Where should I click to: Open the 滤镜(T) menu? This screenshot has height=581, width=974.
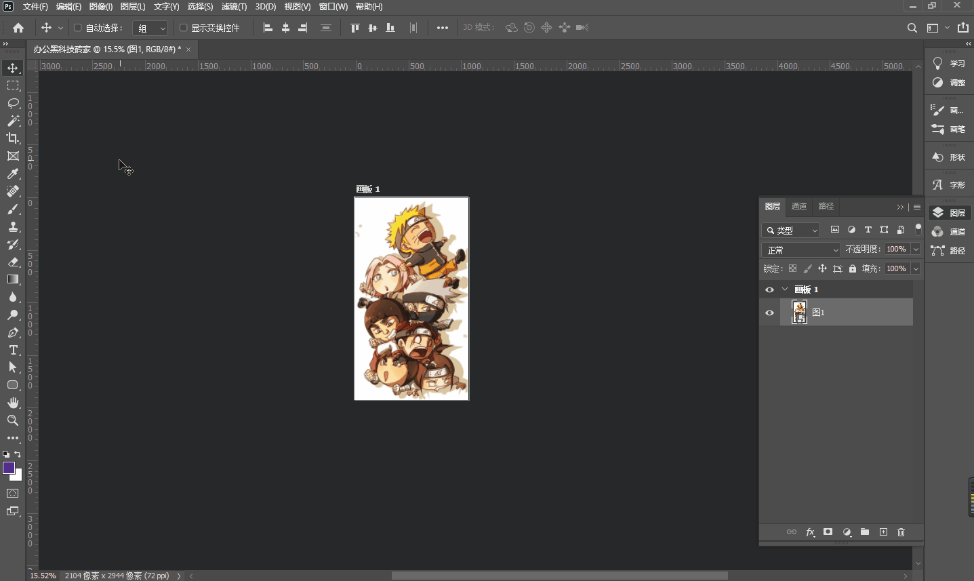point(234,6)
